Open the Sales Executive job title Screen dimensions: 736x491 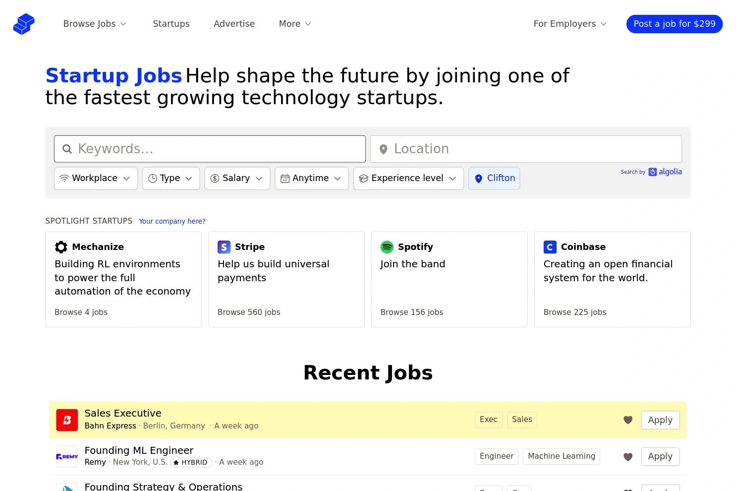pyautogui.click(x=123, y=414)
